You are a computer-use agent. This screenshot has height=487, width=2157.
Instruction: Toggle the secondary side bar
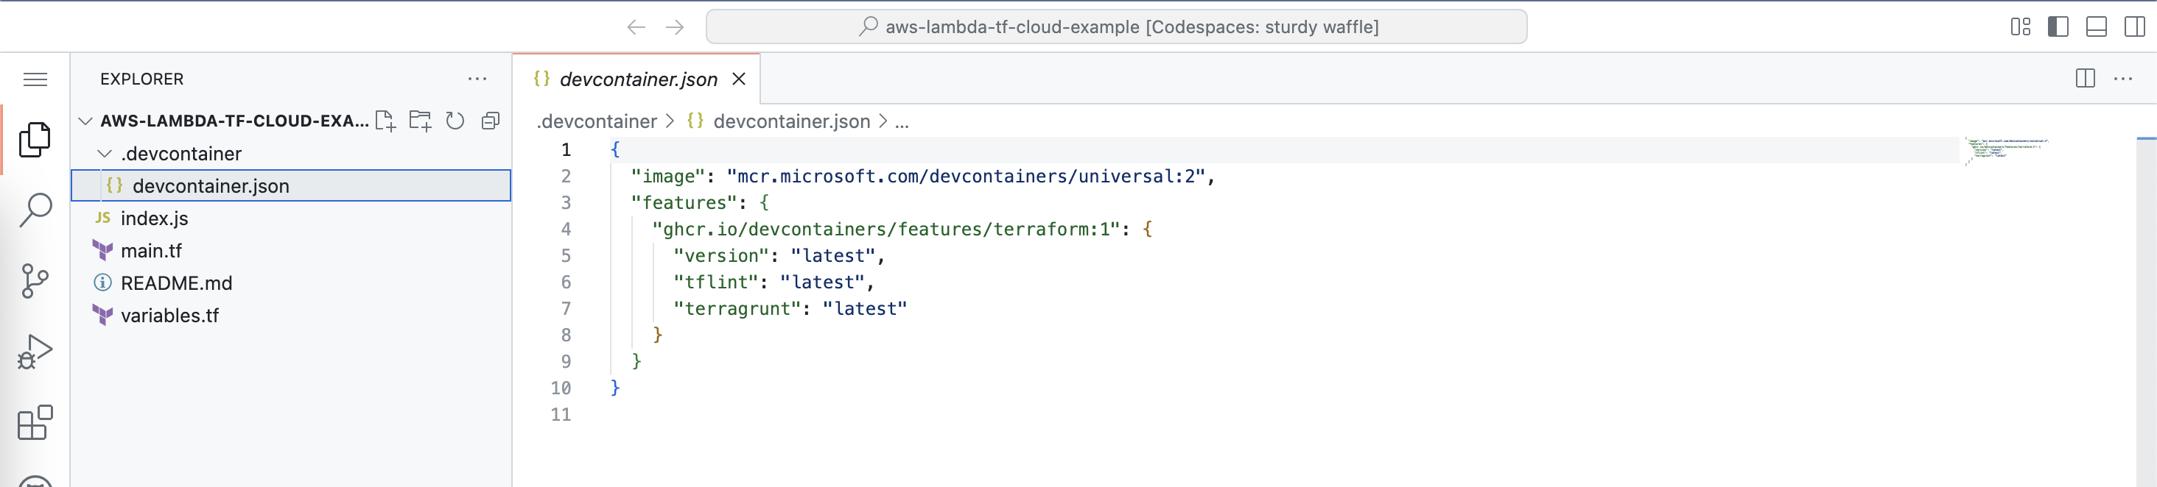point(2133,26)
